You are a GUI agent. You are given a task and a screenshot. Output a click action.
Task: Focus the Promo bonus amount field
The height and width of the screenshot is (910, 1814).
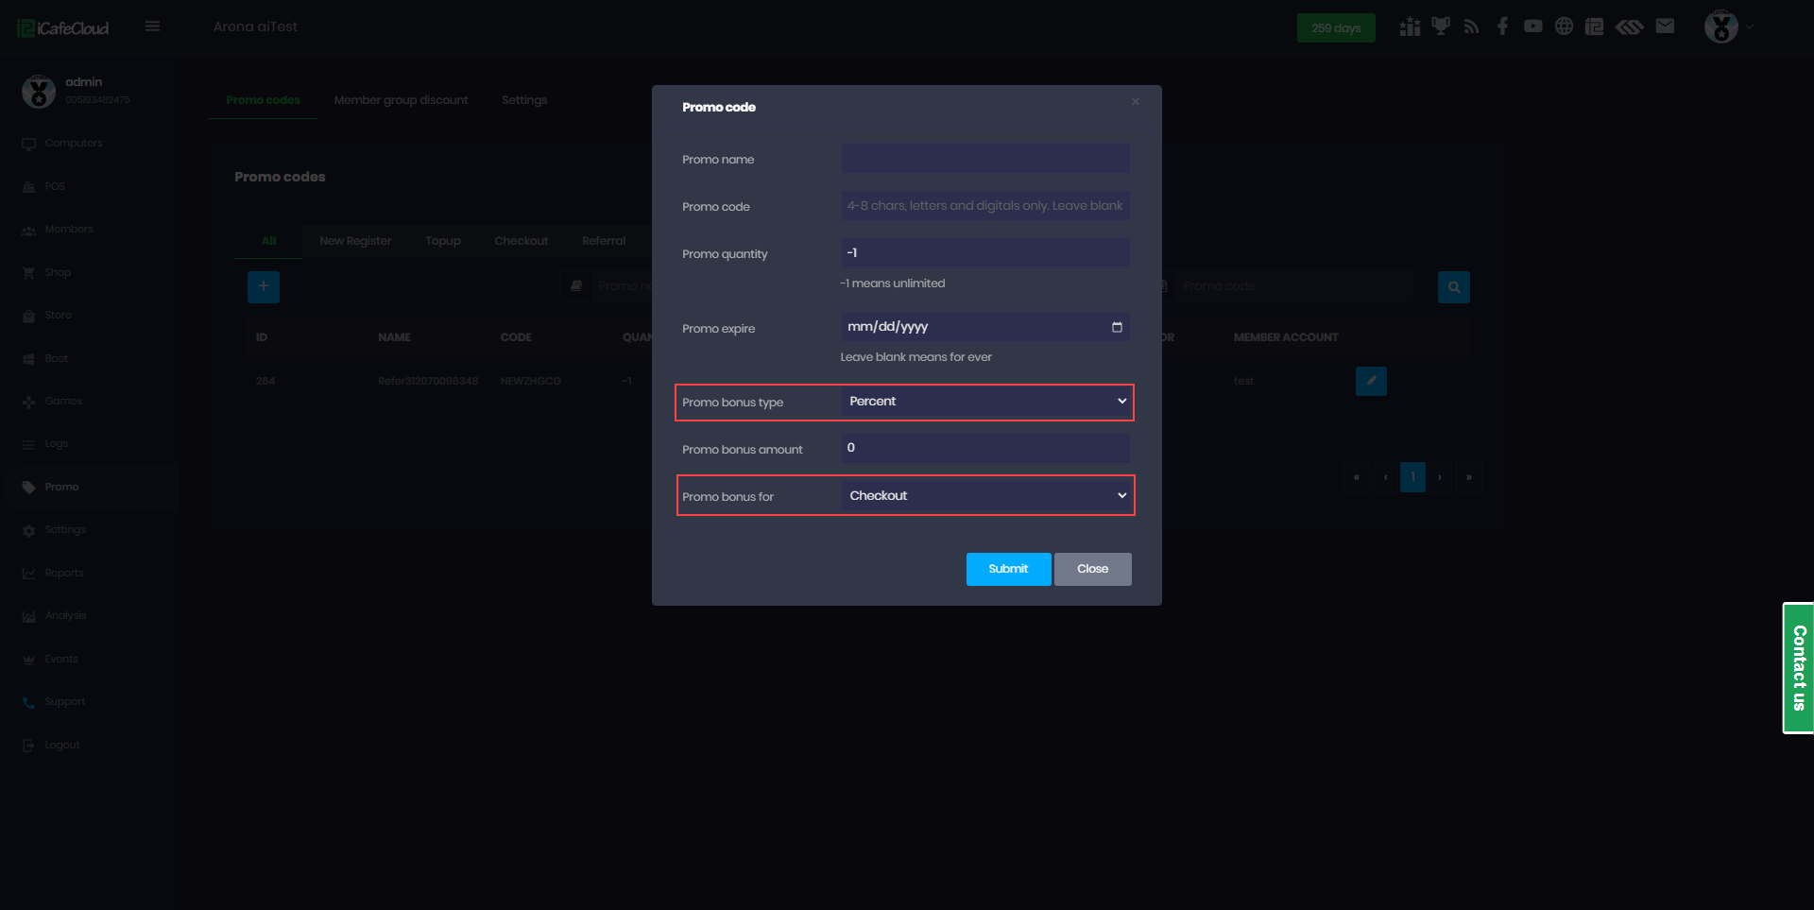[985, 448]
